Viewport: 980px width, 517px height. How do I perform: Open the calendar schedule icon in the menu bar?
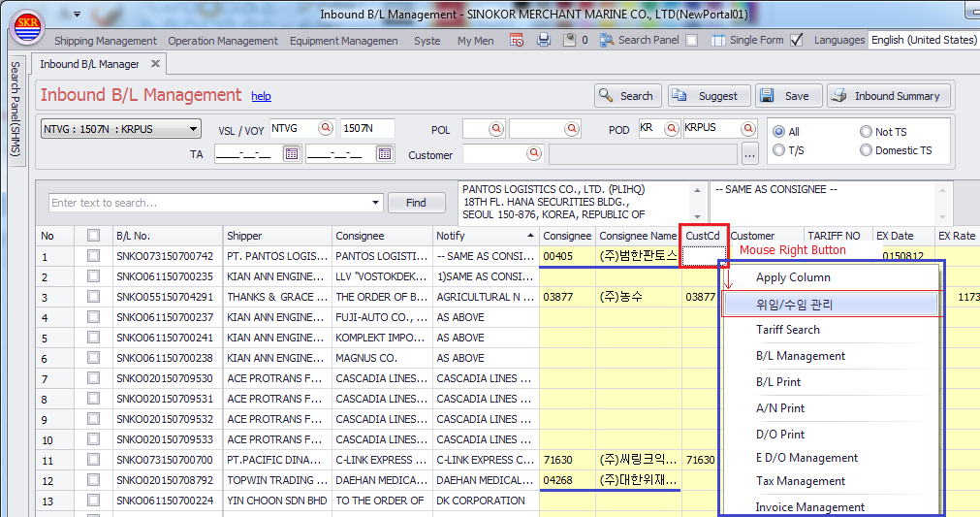tap(517, 40)
